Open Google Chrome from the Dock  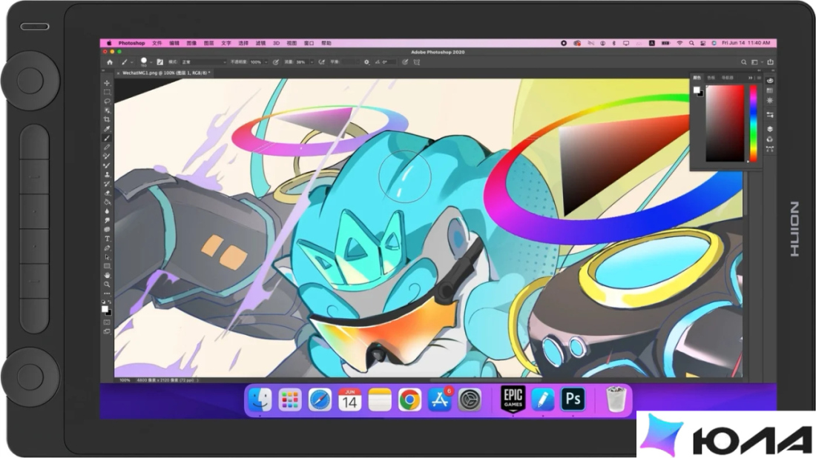tap(409, 399)
